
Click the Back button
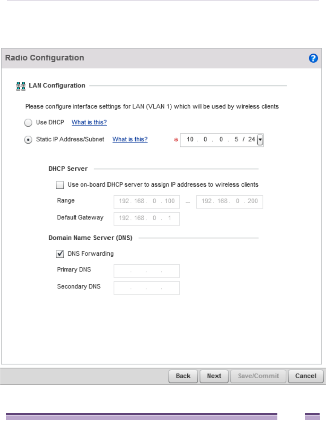click(x=183, y=376)
